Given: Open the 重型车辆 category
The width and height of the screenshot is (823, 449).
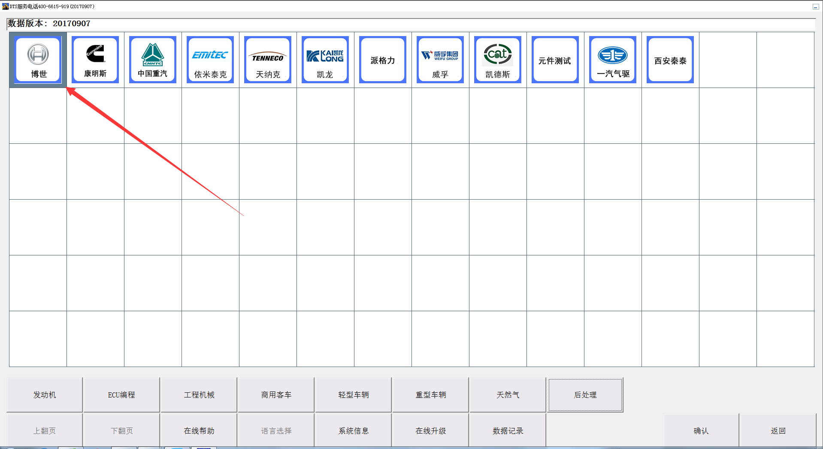Looking at the screenshot, I should [430, 395].
